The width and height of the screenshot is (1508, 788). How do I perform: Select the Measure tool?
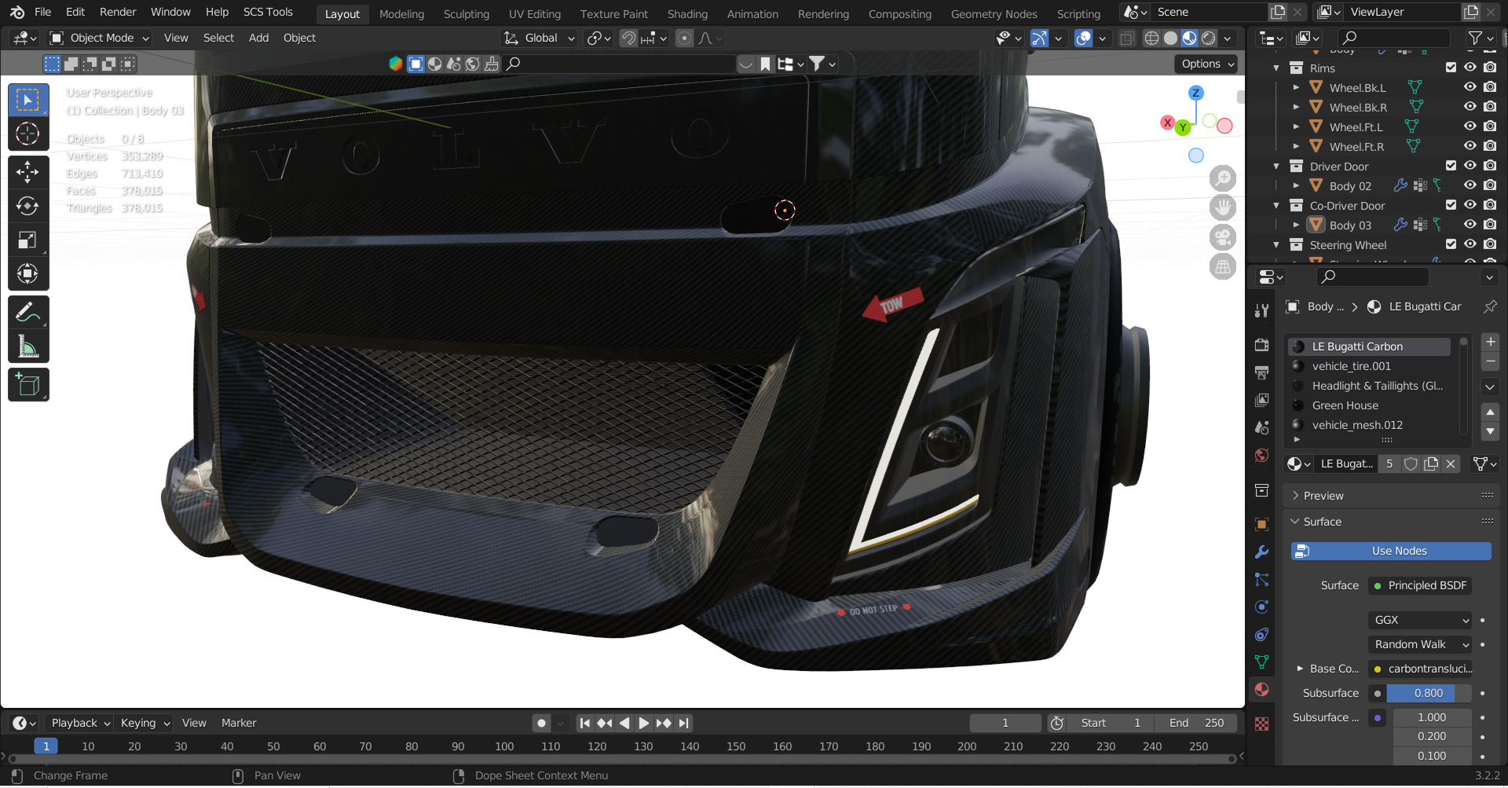click(x=28, y=346)
